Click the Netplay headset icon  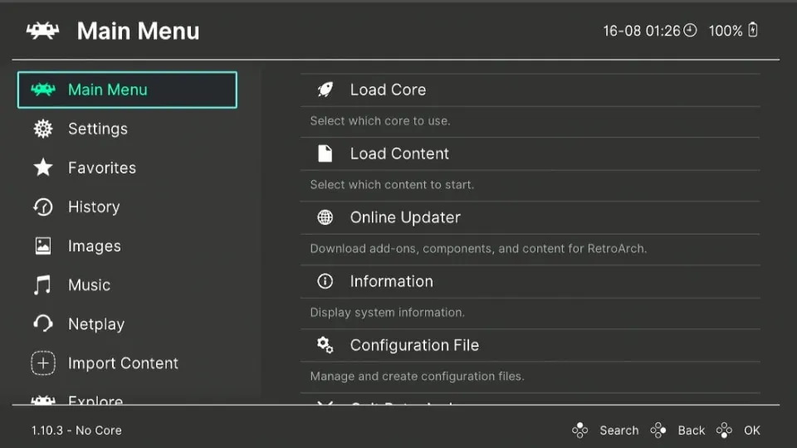pos(42,324)
